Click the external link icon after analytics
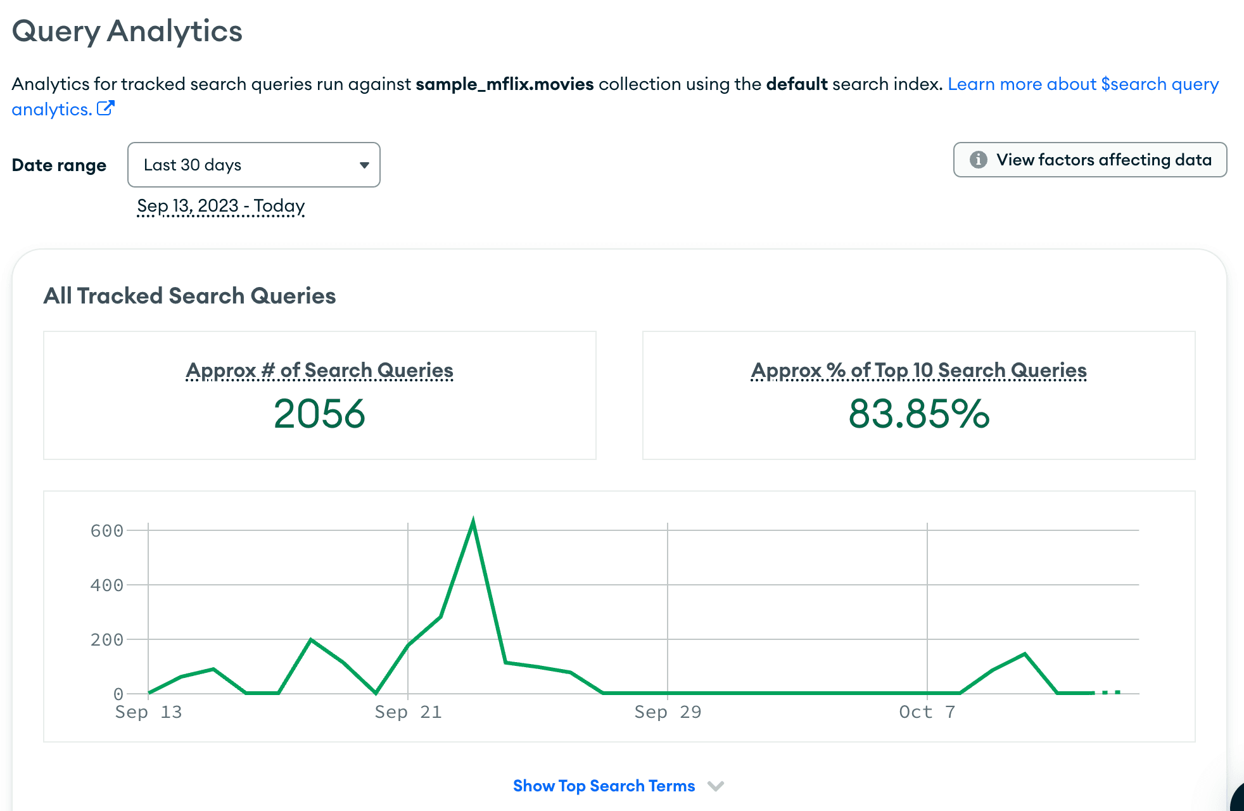 (x=105, y=108)
